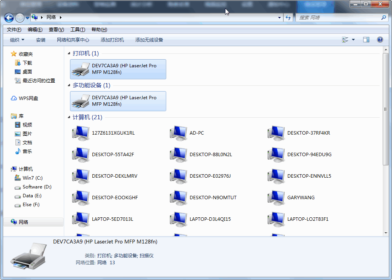Open Software (D:) drive
Viewport: 392px width, 280px height.
(x=33, y=187)
